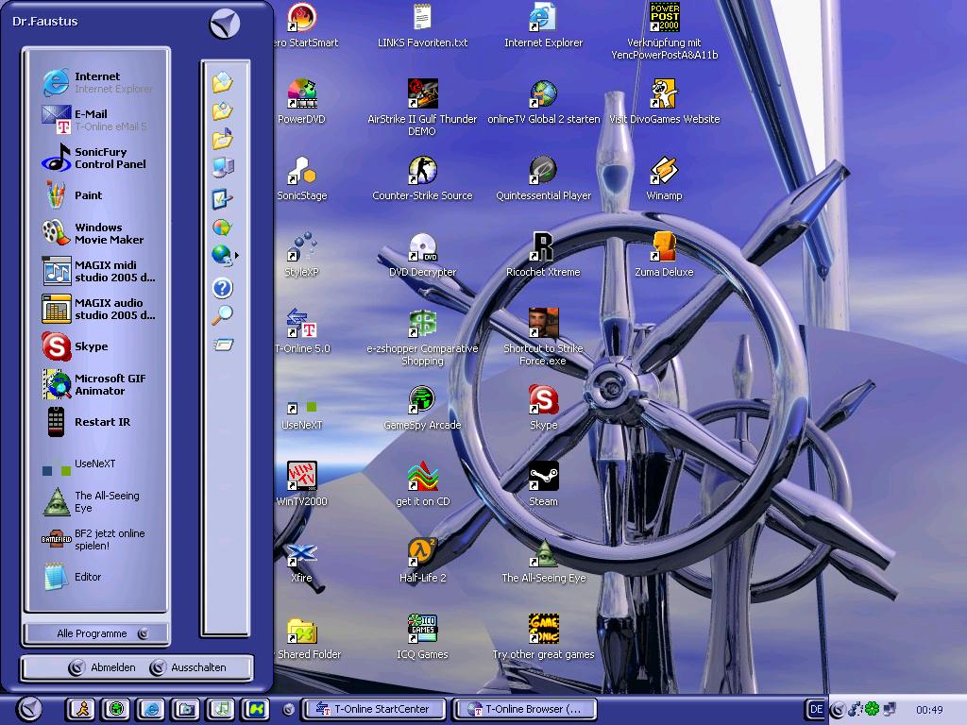Viewport: 967px width, 725px height.
Task: Open the Search magnifier in Start menu
Action: coord(222,315)
